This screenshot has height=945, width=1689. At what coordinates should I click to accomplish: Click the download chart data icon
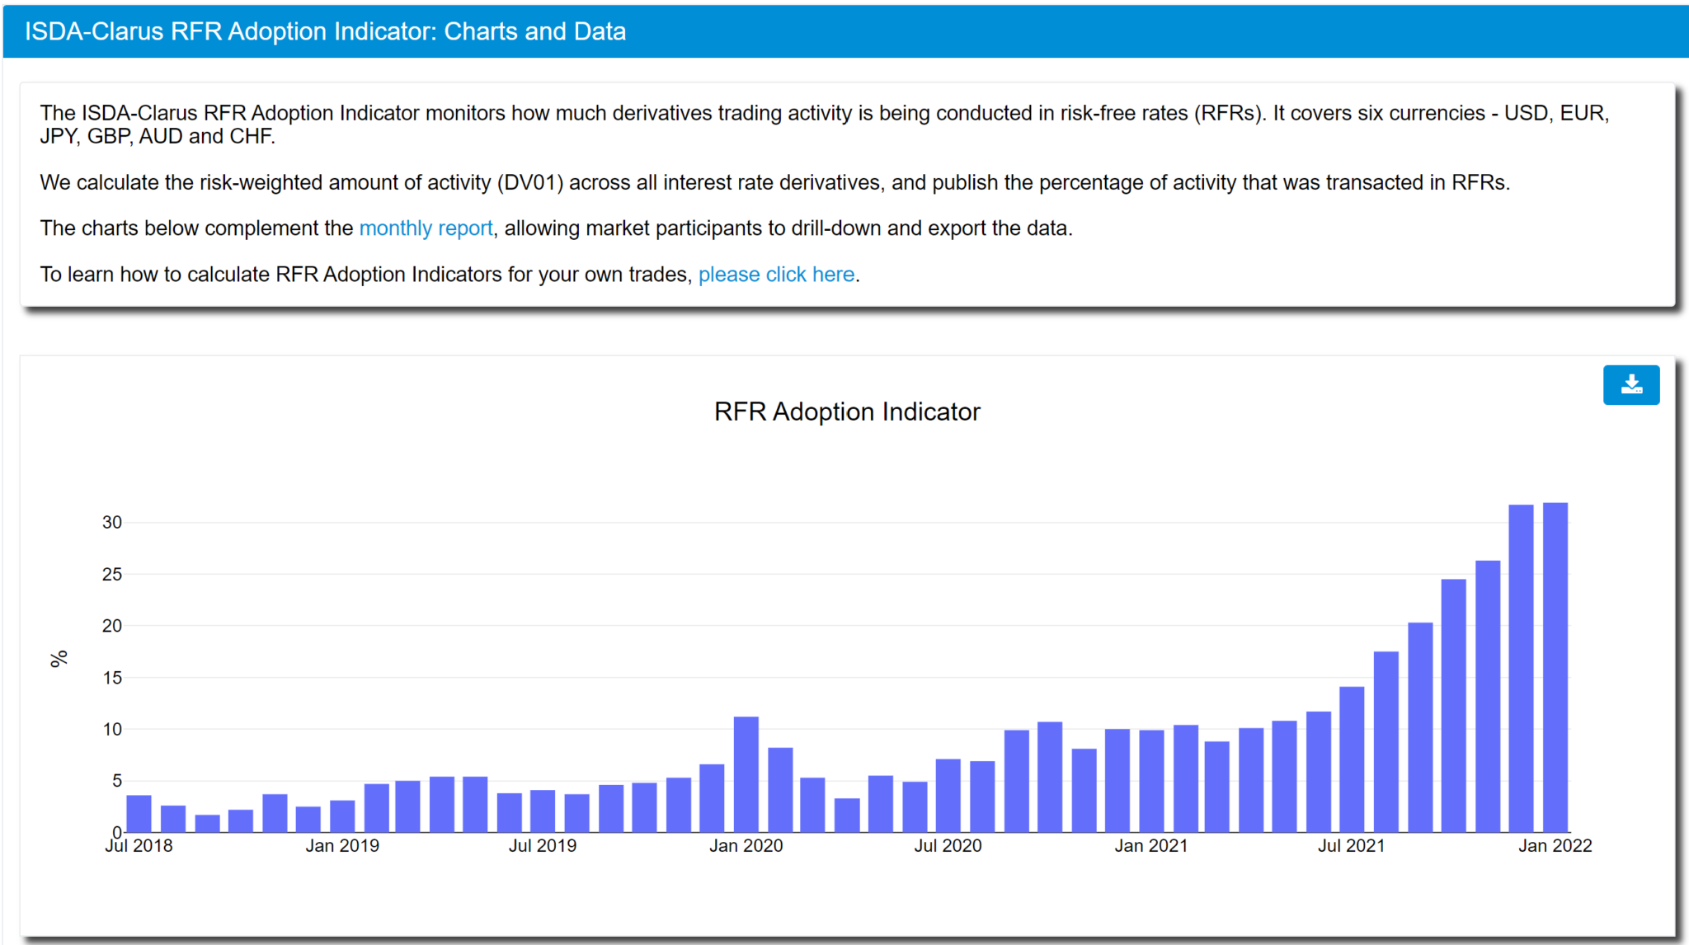(x=1631, y=384)
